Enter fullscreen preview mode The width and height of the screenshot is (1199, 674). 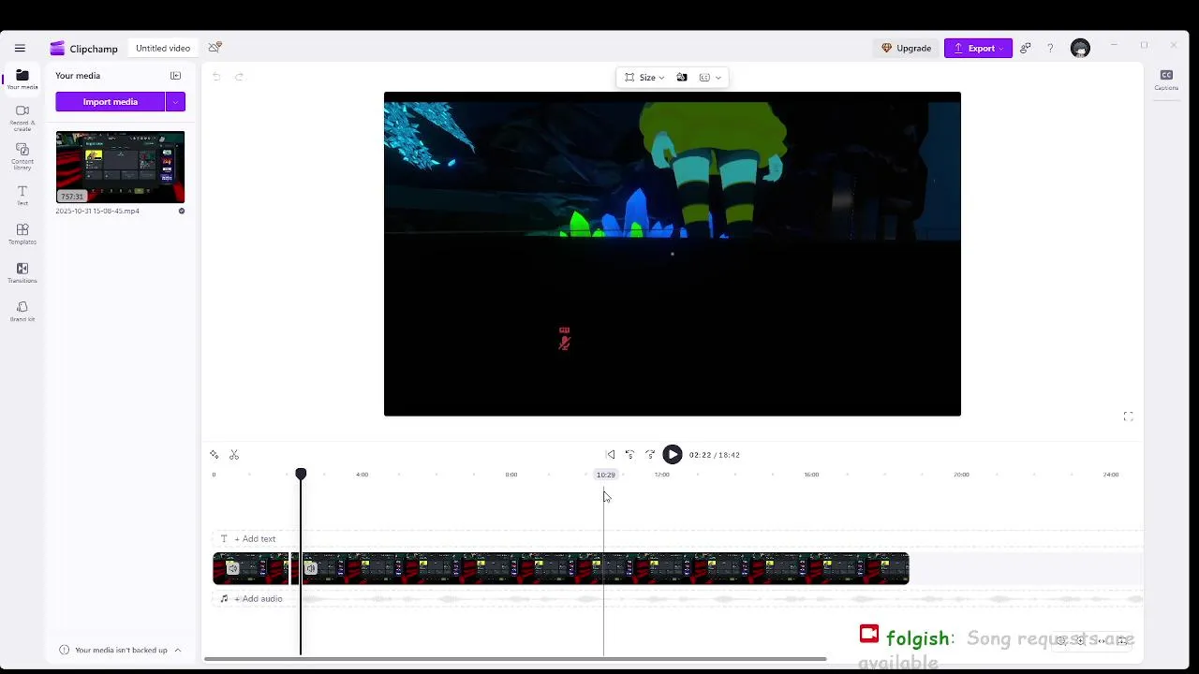tap(1128, 417)
